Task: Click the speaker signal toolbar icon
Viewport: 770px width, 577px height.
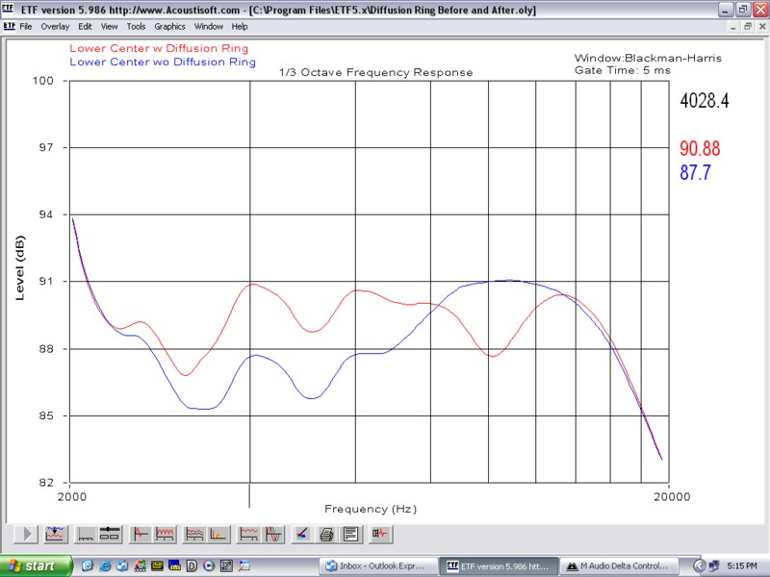Action: (x=380, y=534)
